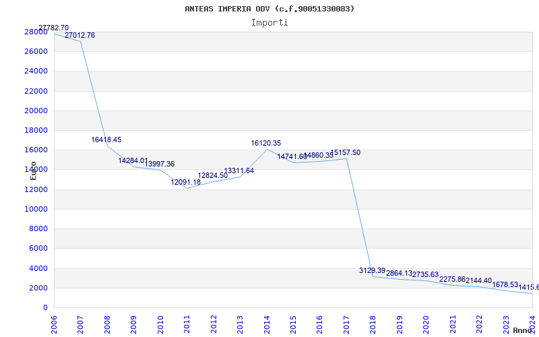The width and height of the screenshot is (539, 337).
Task: Click data label 27012.76
Action: (80, 36)
